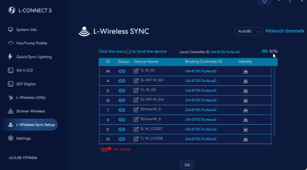Edit the TL W_LCDG8 device name
307x170 pixels.
(x=136, y=139)
